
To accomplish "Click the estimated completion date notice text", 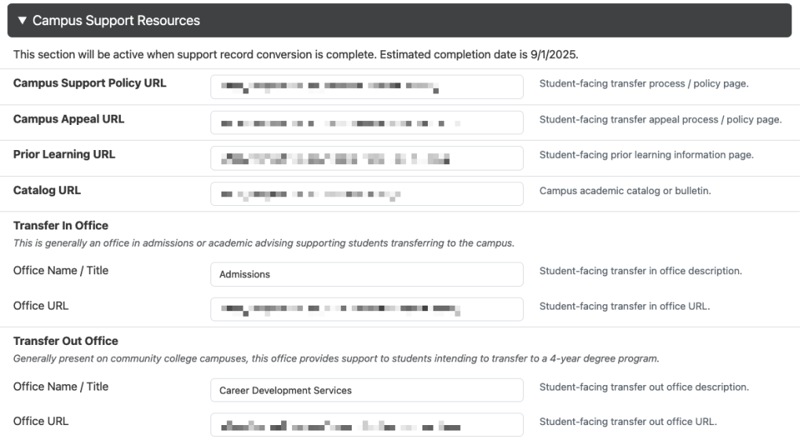I will (x=296, y=54).
